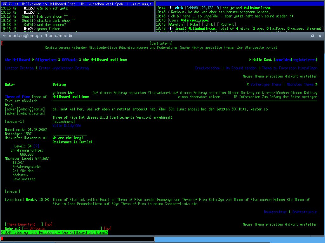Close the maddin@omega terminal window
325x243 pixels.
click(320, 35)
